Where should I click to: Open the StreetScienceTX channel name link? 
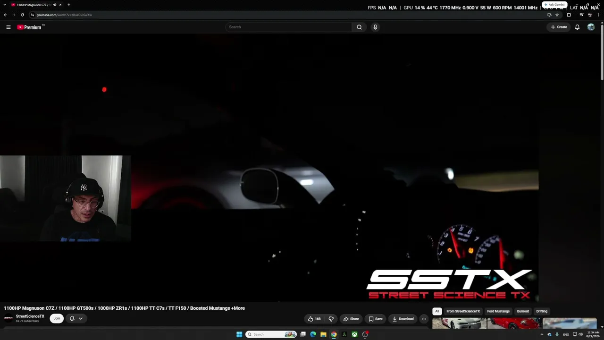click(x=30, y=316)
